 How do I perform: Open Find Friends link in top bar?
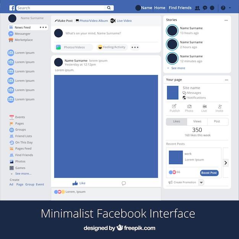coord(180,8)
